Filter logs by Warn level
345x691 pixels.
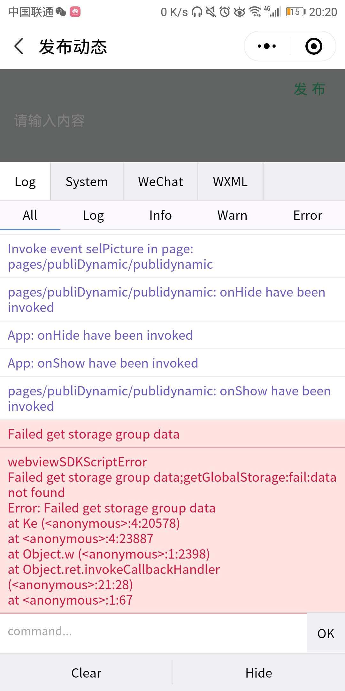pyautogui.click(x=232, y=215)
